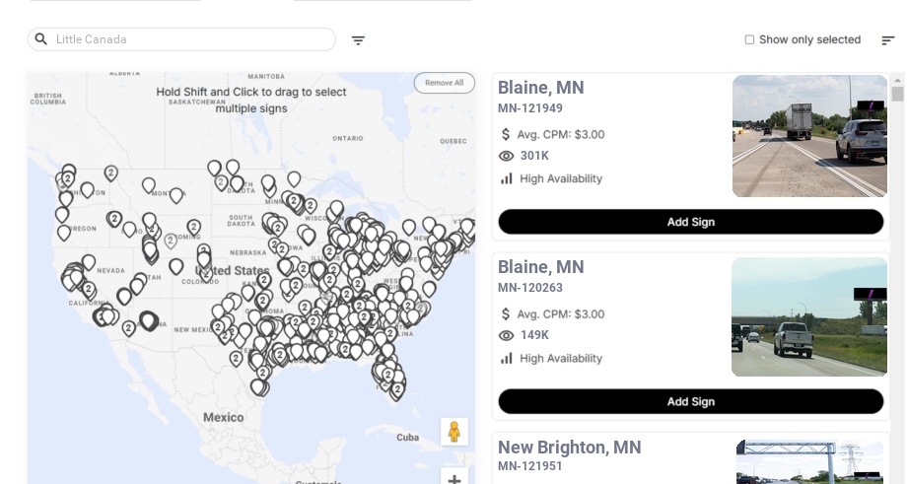Click the availability bars icon for MN-120263
The height and width of the screenshot is (484, 907).
tap(507, 358)
